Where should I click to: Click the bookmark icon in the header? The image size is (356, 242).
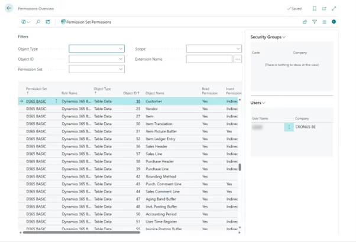pos(314,9)
